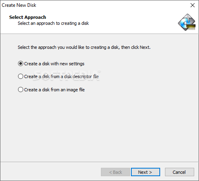Image resolution: width=199 pixels, height=181 pixels.
Task: Choose the disk descriptor file radio circle
Action: click(20, 76)
